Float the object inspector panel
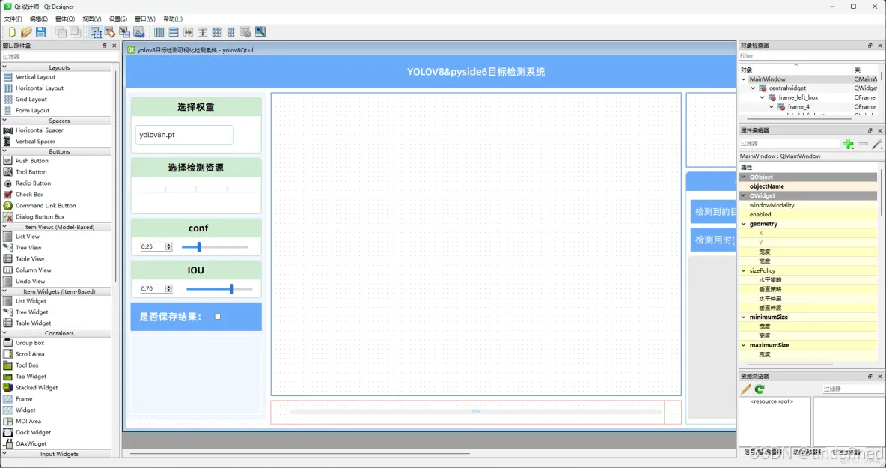 tap(870, 45)
